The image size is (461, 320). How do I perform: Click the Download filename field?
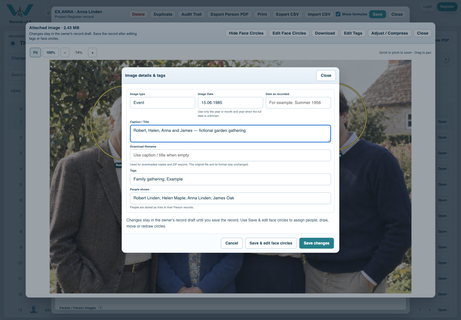click(230, 155)
